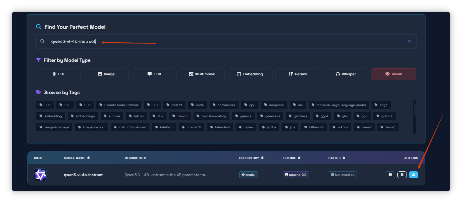The width and height of the screenshot is (462, 203).
Task: Select the italian tag
Action: tap(246, 127)
